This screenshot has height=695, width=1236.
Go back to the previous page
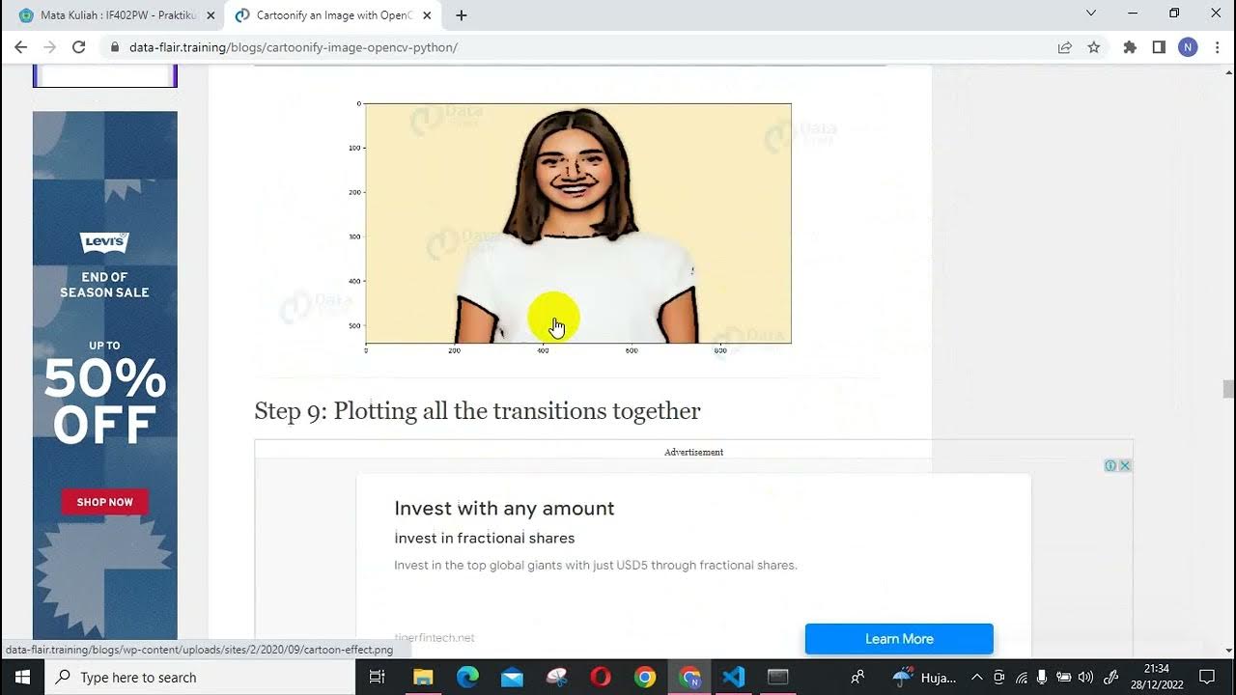coord(20,47)
